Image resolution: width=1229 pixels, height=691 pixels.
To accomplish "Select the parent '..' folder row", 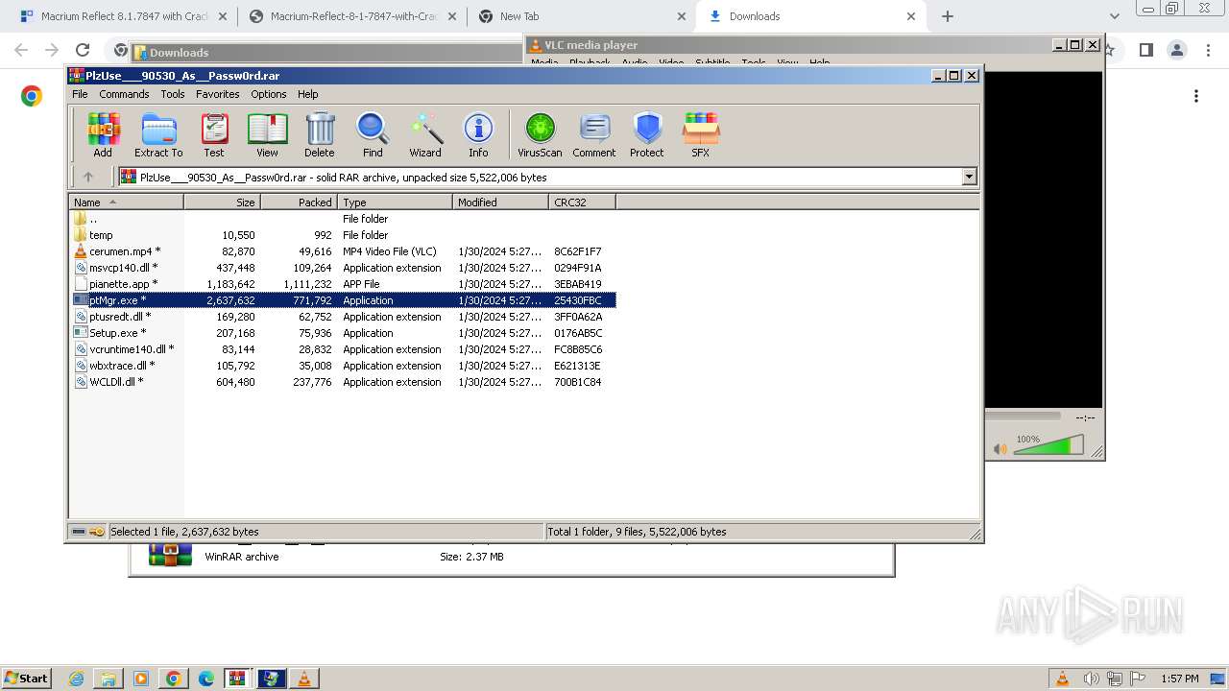I will (x=343, y=219).
